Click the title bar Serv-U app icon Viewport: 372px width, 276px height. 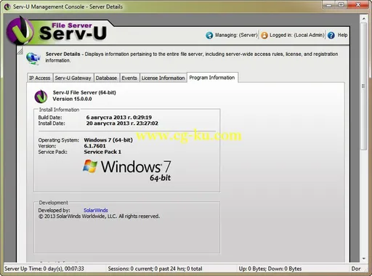[7, 7]
